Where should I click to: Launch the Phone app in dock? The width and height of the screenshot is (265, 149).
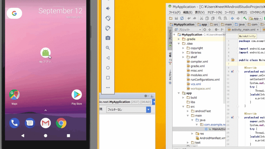[14, 123]
